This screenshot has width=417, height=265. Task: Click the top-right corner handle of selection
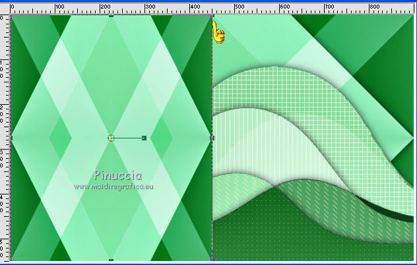pyautogui.click(x=212, y=16)
